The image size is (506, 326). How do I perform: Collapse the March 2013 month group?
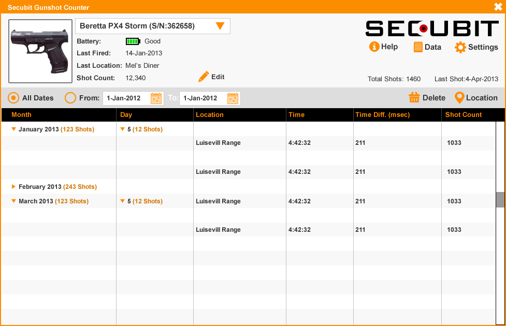[x=13, y=201]
